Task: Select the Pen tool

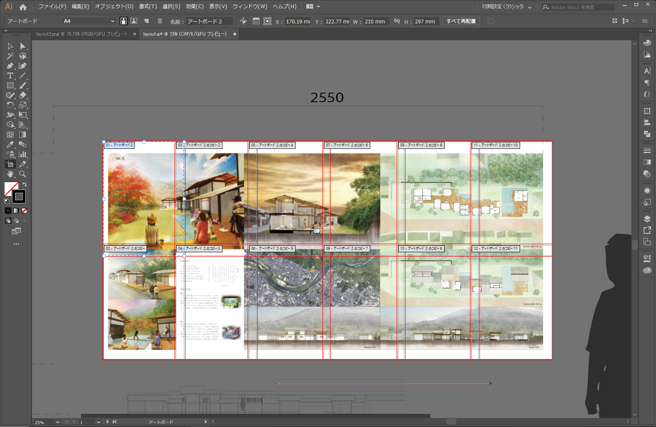Action: pos(10,66)
